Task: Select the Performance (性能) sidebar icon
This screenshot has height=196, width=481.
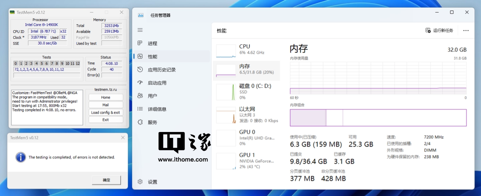Action: point(140,57)
